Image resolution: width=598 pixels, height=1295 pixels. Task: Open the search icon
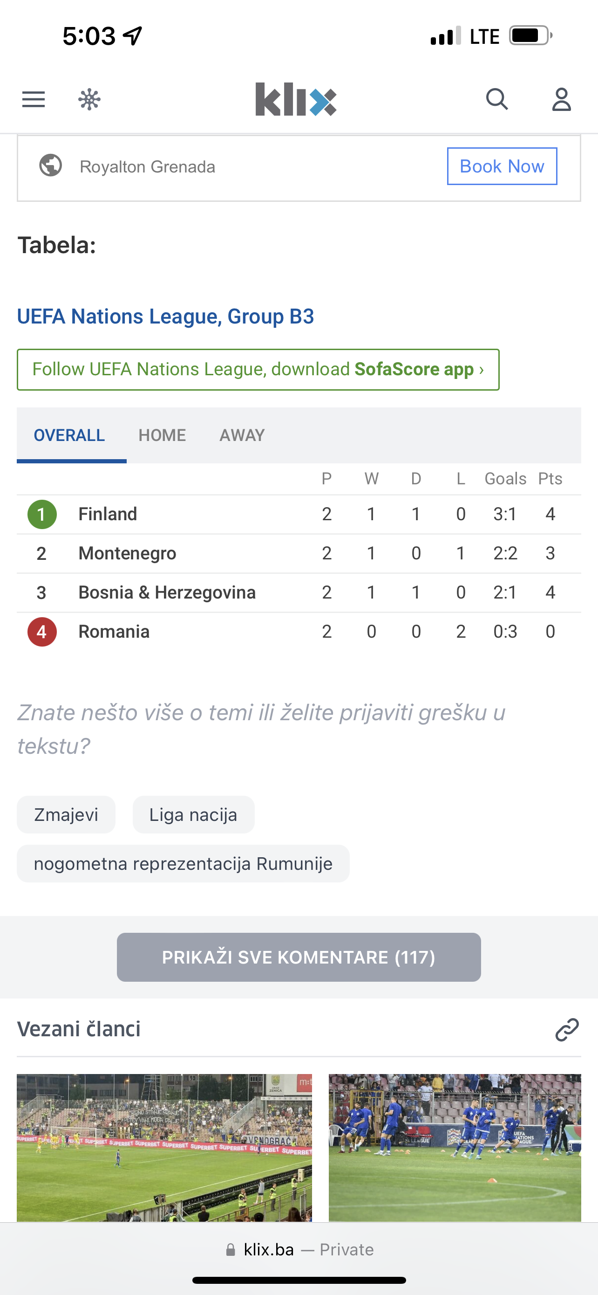point(496,100)
